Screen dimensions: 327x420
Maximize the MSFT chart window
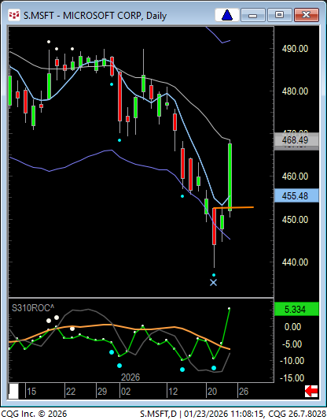279,15
